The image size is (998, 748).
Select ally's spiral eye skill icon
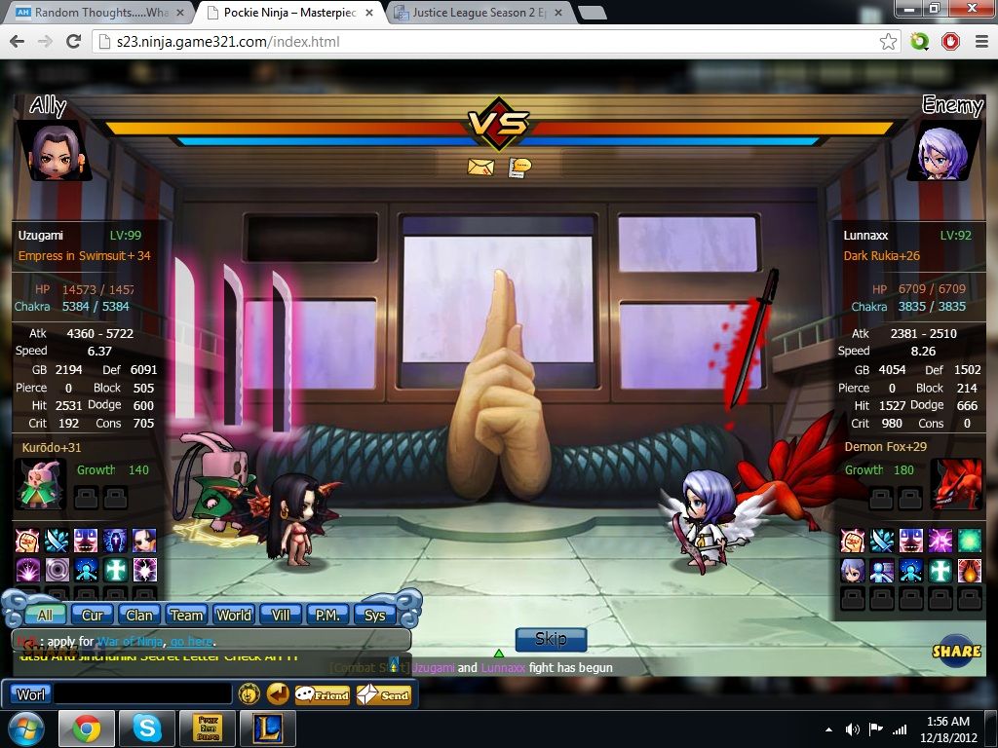coord(56,570)
